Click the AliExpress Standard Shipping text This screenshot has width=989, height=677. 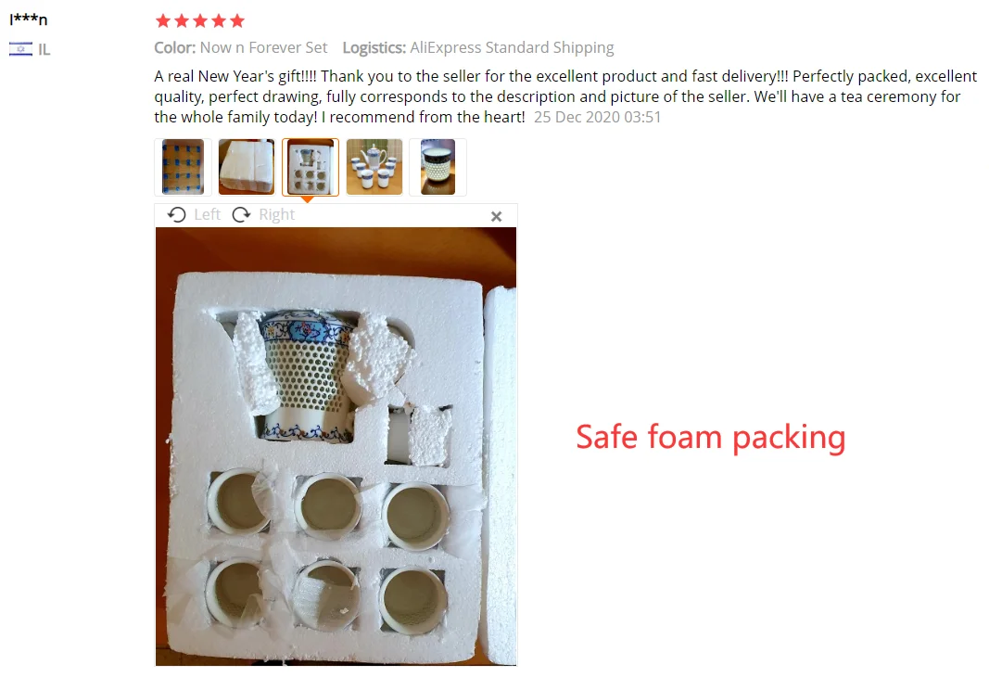(512, 48)
